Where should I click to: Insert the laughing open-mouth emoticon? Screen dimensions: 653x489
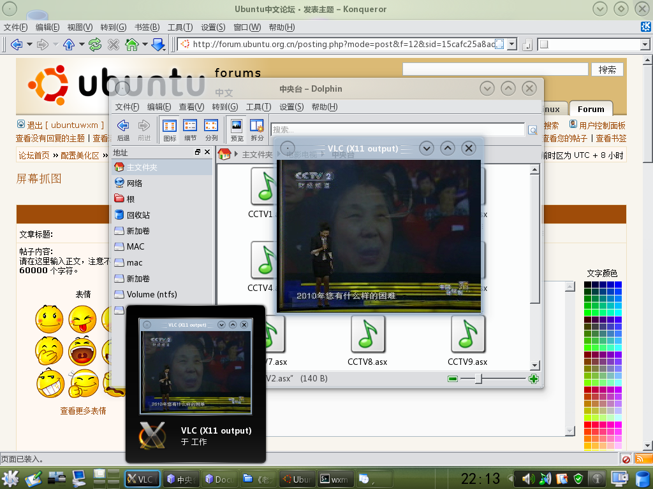pyautogui.click(x=82, y=351)
